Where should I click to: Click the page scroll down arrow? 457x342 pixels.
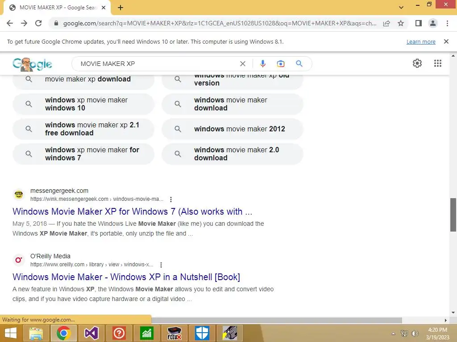tap(453, 313)
